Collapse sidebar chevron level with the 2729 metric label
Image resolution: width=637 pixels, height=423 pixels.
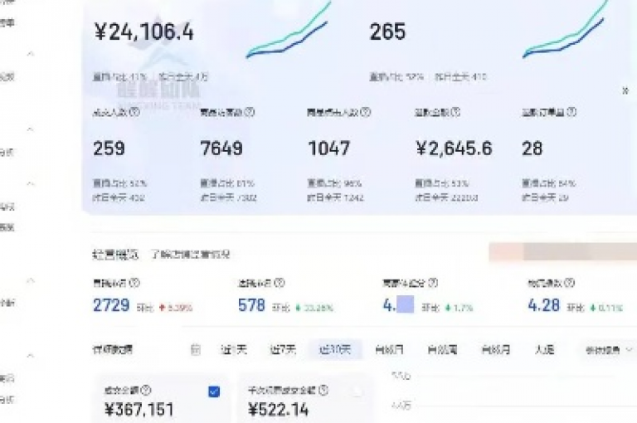(31, 281)
